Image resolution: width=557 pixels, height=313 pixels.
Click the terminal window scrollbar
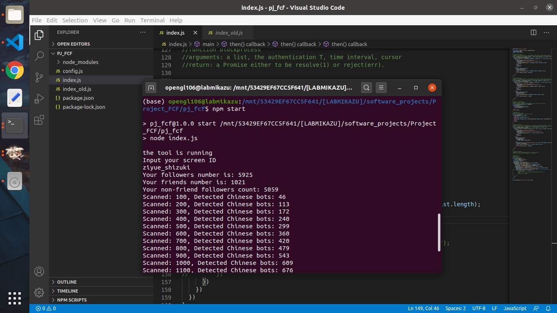(439, 232)
